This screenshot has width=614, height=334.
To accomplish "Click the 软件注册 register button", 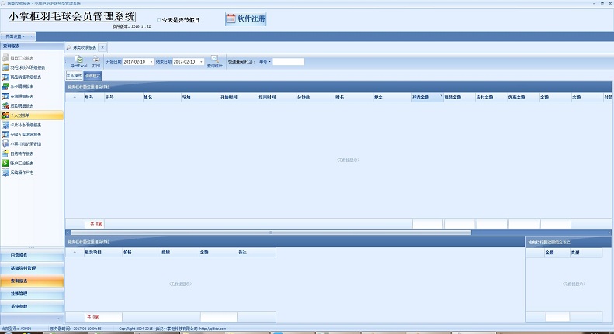I will coord(245,19).
